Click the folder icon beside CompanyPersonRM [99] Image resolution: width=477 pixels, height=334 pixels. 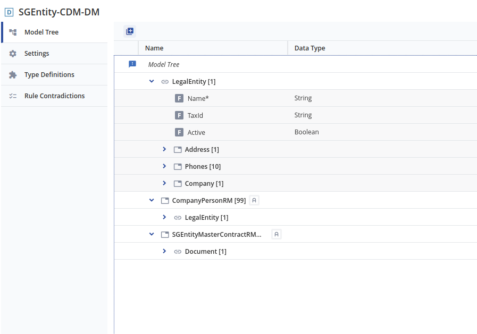(165, 200)
